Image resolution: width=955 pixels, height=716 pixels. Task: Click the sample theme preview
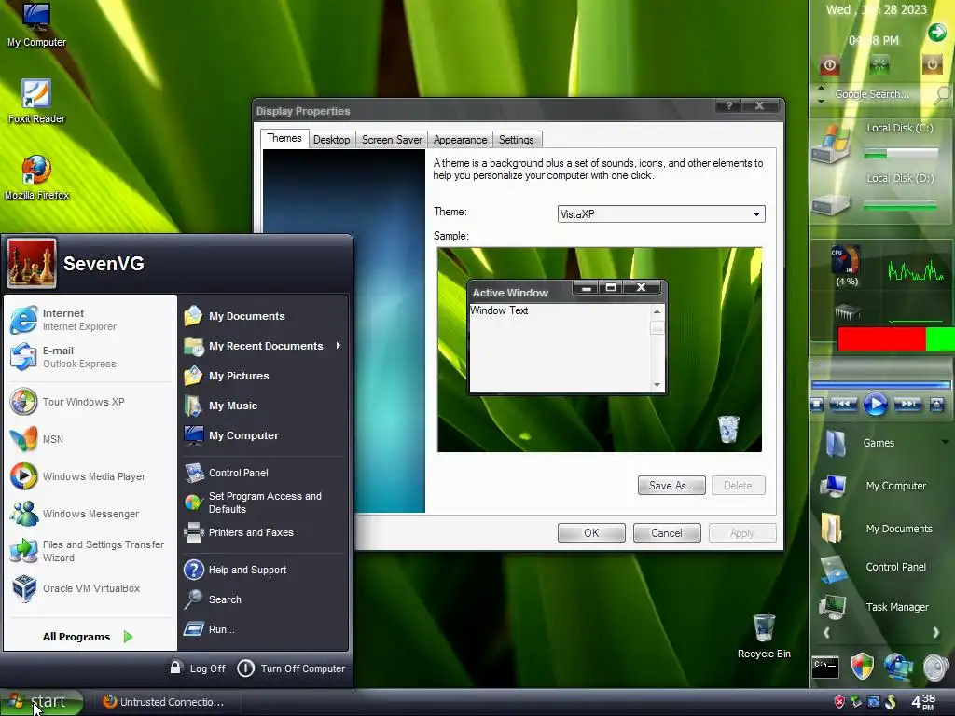click(x=600, y=350)
